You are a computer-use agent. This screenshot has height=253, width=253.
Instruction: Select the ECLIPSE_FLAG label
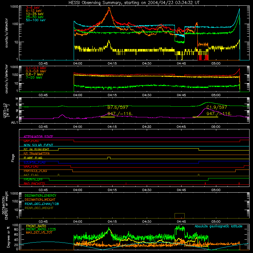tap(34, 162)
